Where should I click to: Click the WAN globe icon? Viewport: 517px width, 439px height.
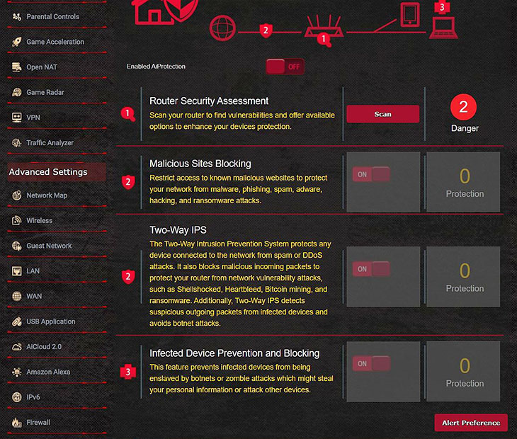pyautogui.click(x=17, y=296)
